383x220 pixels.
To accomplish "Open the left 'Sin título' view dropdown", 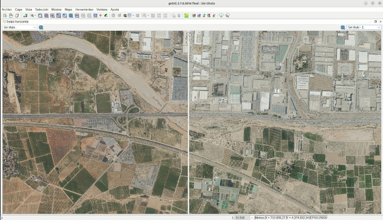I will tap(19, 27).
